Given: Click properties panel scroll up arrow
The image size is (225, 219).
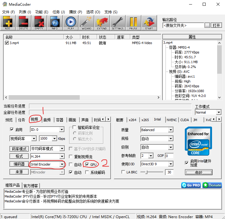Looking at the screenshot, I should coord(219,43).
